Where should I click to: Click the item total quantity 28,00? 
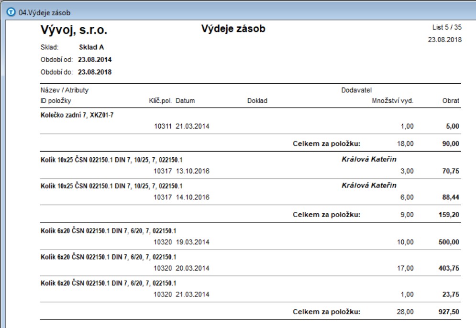[x=405, y=312]
